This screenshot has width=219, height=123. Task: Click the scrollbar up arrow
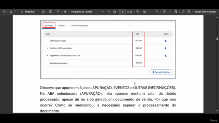pyautogui.click(x=217, y=17)
